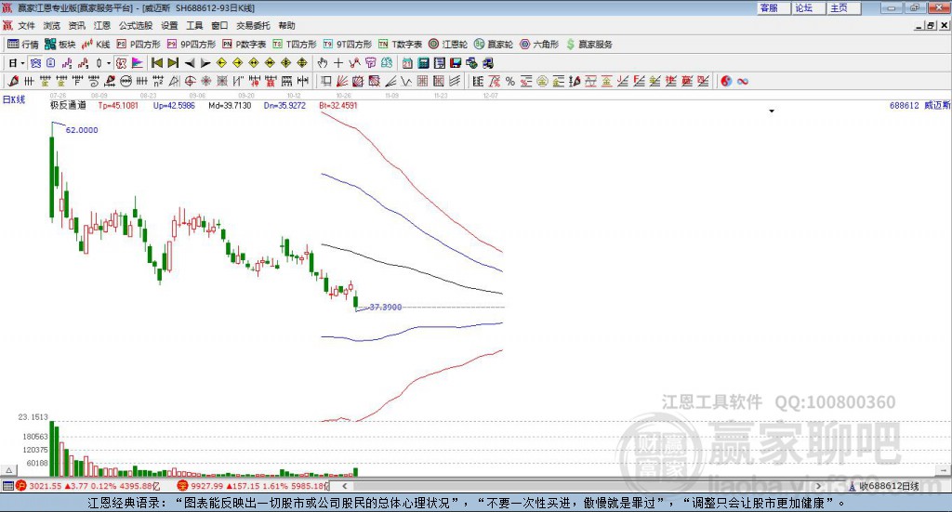Open the 文件 menu
This screenshot has width=952, height=512.
[x=27, y=25]
